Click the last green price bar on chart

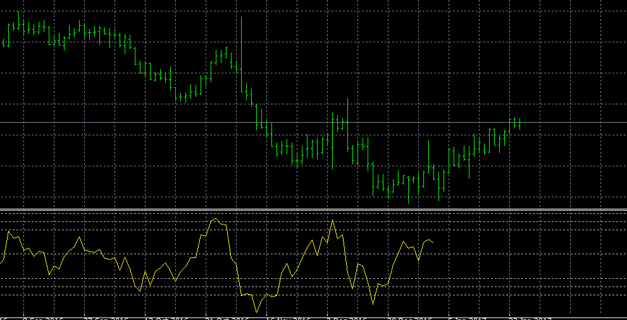[520, 123]
